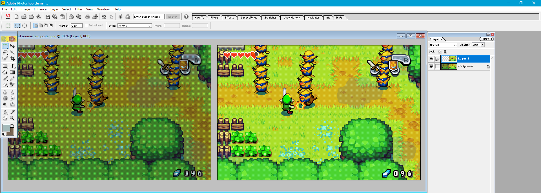Open the Enhance menu
Image resolution: width=541 pixels, height=193 pixels.
point(40,9)
